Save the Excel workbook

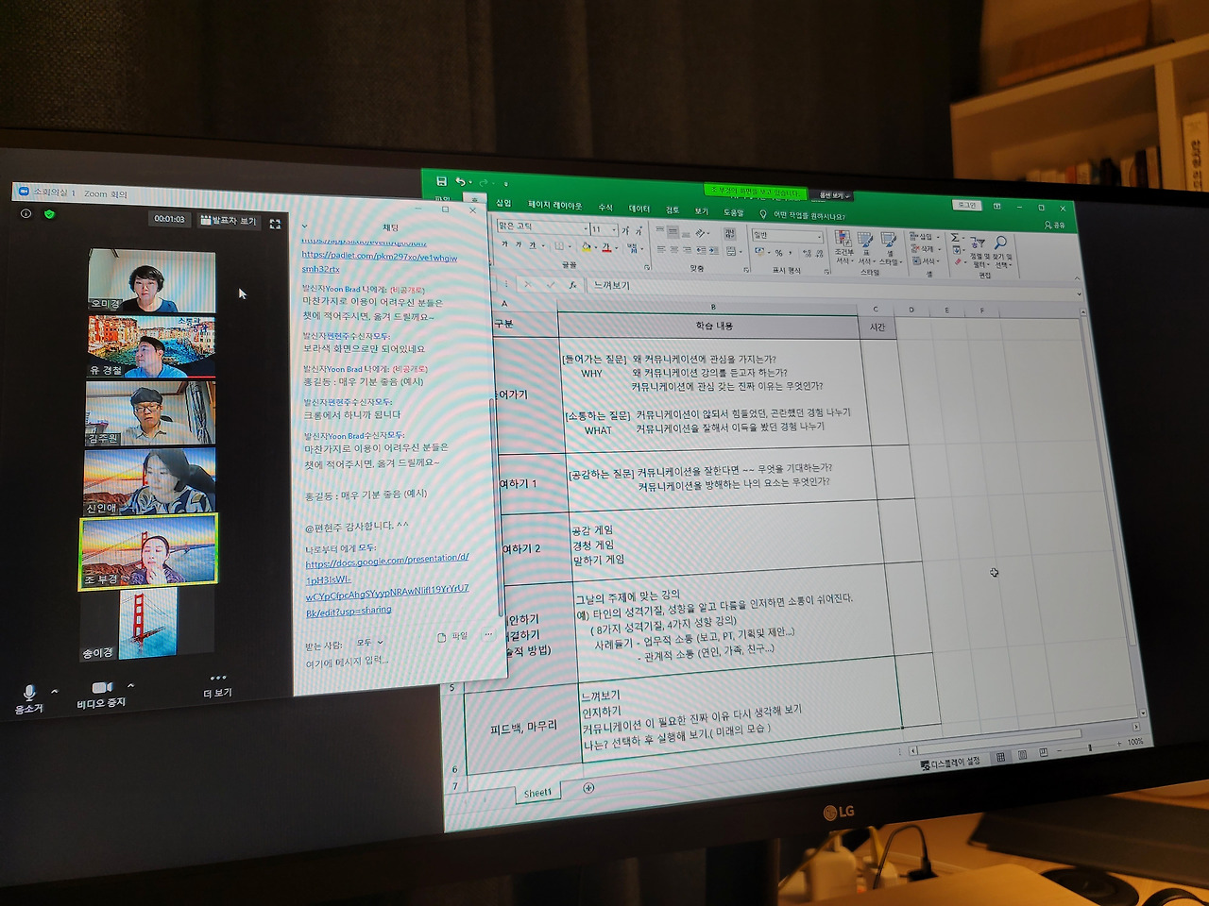click(x=441, y=181)
